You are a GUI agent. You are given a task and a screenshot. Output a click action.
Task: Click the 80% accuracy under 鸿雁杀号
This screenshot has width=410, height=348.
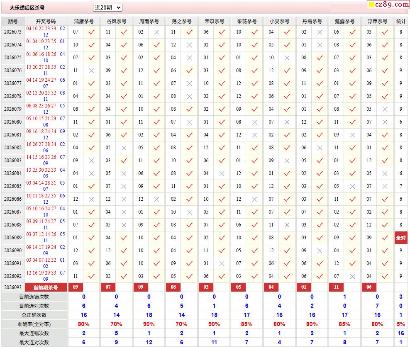pos(84,324)
